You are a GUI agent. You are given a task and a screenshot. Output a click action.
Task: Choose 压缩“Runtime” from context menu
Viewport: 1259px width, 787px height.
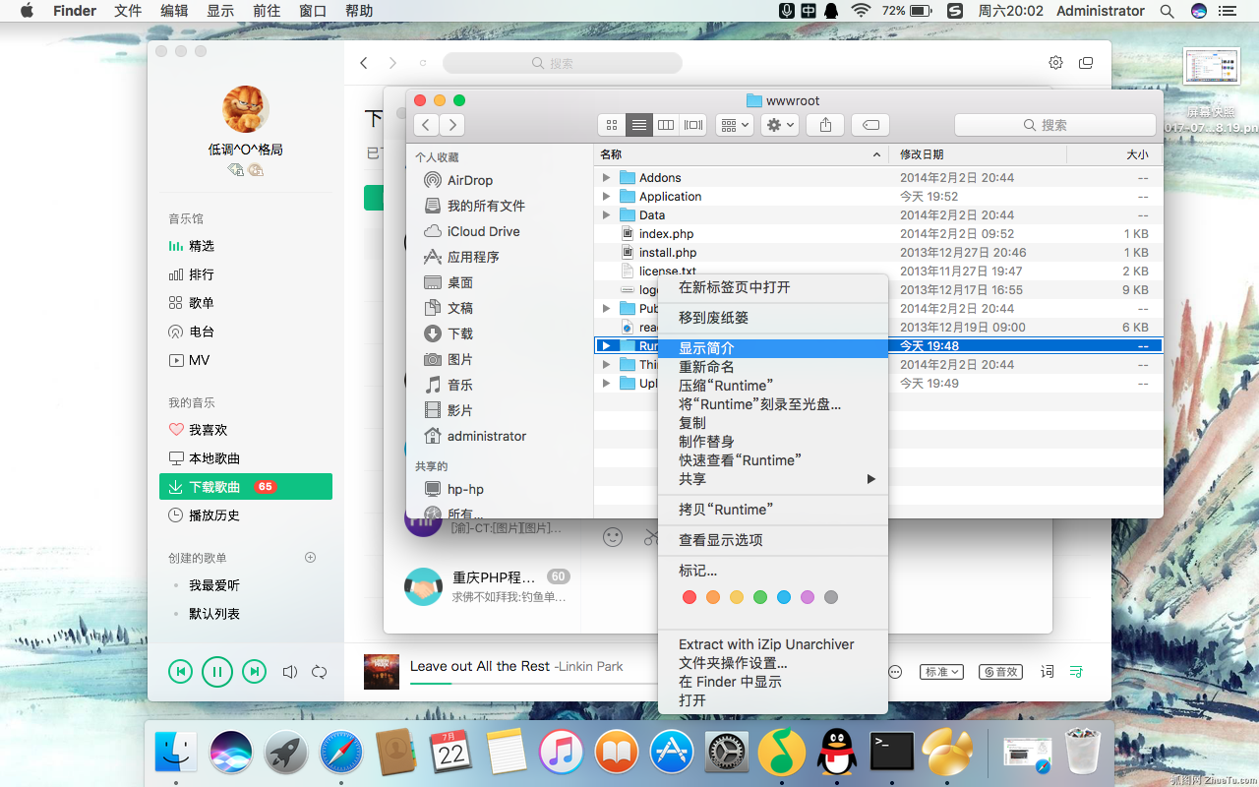773,386
